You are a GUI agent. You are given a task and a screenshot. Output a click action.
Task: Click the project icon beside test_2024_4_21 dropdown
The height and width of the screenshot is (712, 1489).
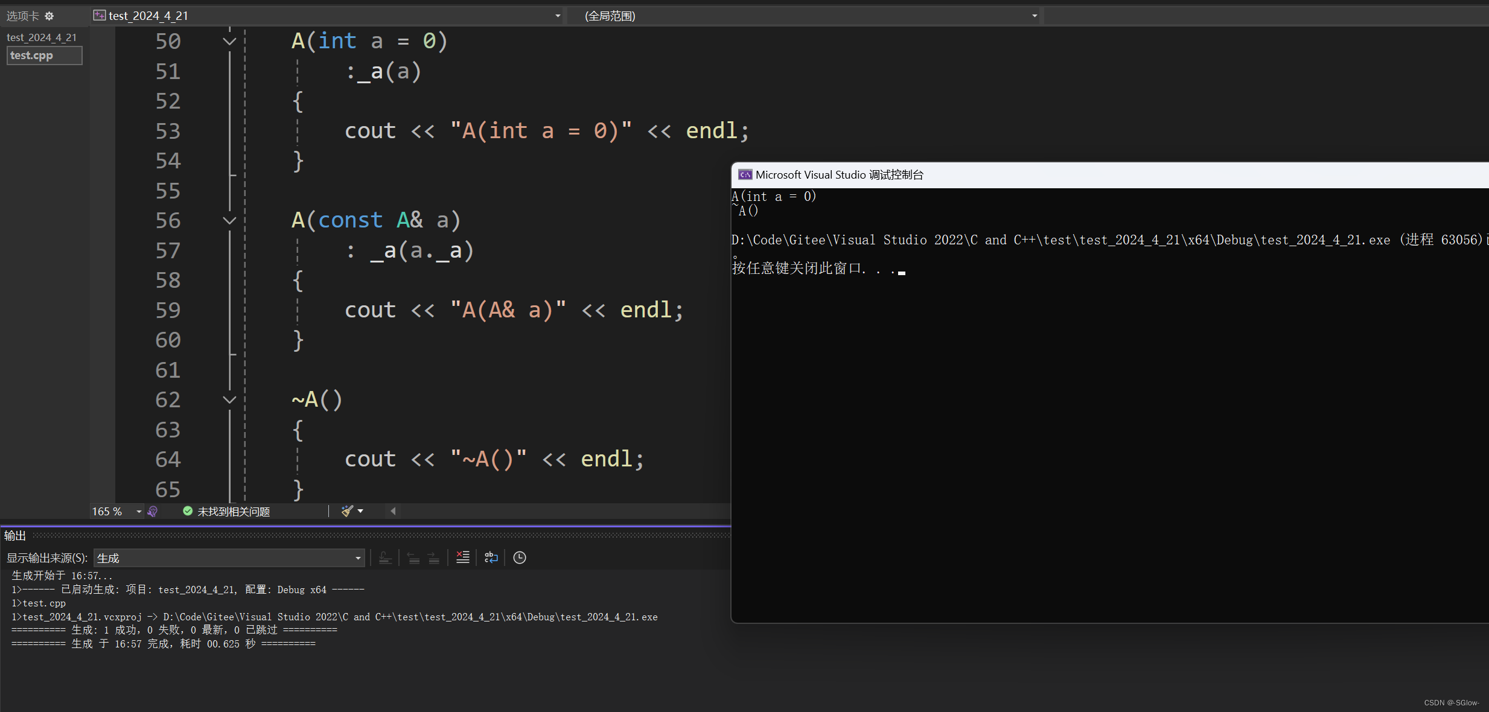point(100,16)
